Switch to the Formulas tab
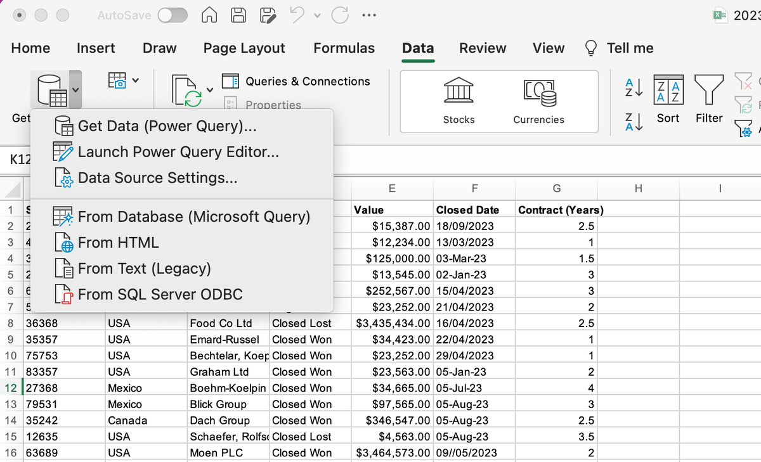 (344, 48)
